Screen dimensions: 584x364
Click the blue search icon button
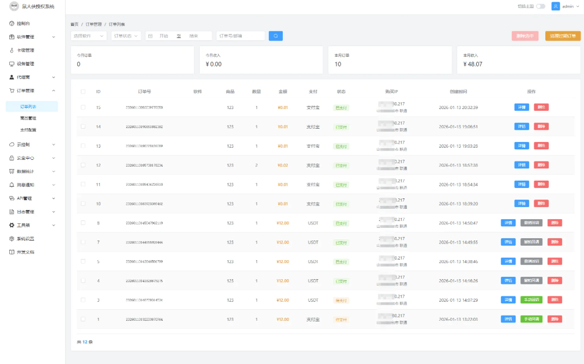275,36
